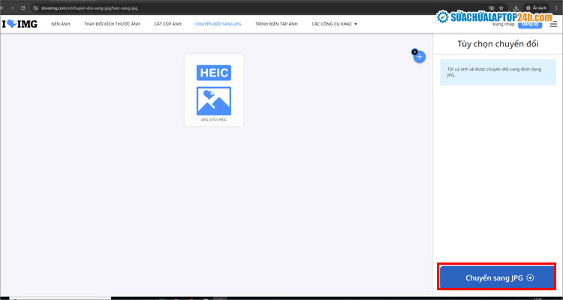
Task: Open the CẮT CÚP ẢNH tool
Action: [167, 24]
